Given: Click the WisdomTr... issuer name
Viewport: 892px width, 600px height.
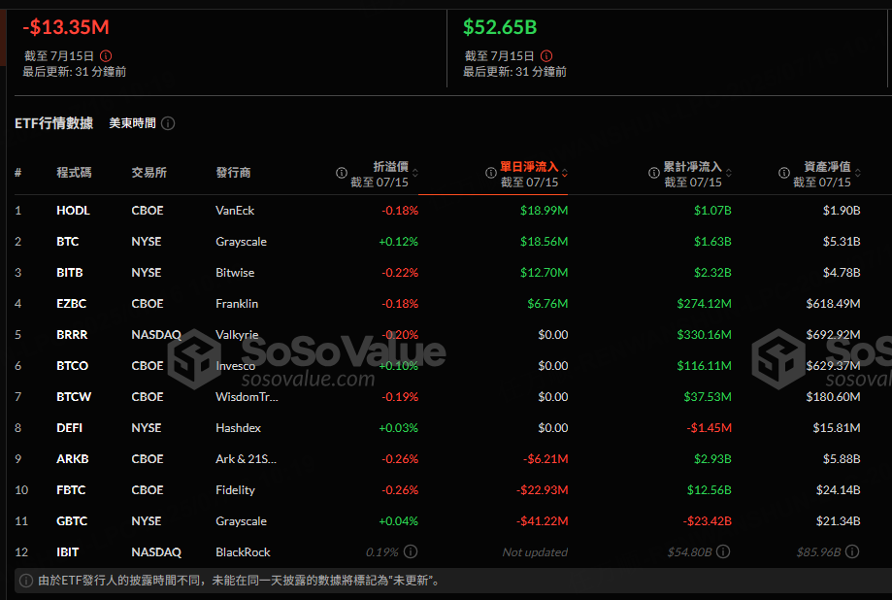Looking at the screenshot, I should coord(247,397).
